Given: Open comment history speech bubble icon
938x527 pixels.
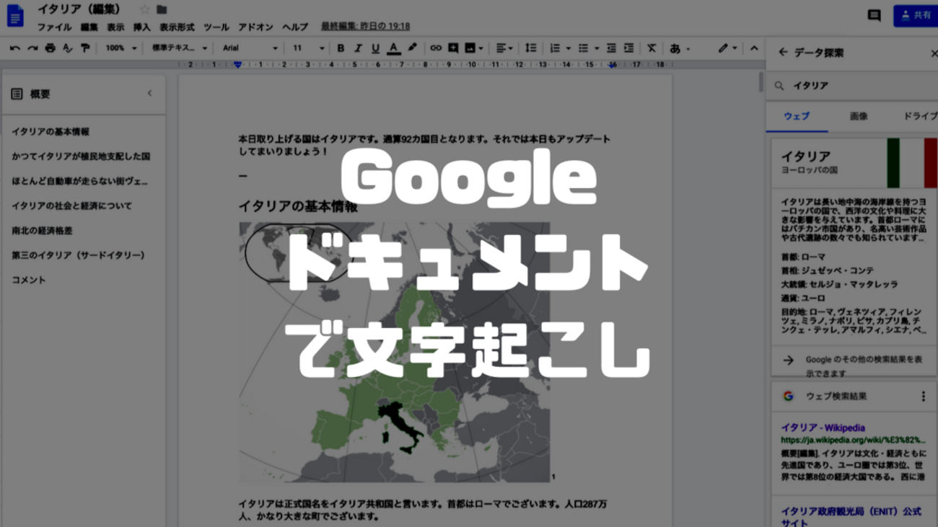Looking at the screenshot, I should tap(874, 15).
